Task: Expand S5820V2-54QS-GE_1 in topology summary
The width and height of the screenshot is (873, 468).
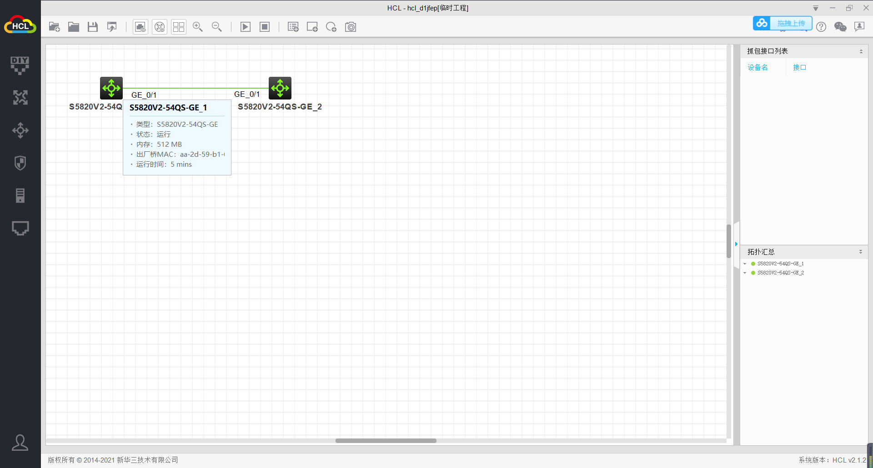Action: (745, 264)
